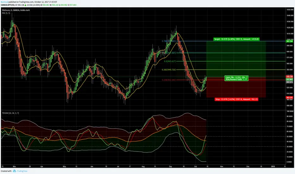The width and height of the screenshot is (295, 174).
Task: Click the 'Jun' date label on time axis
Action: [91, 166]
